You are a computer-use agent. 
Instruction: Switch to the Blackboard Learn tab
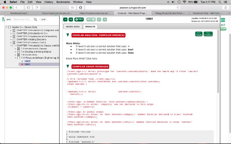coord(19,13)
